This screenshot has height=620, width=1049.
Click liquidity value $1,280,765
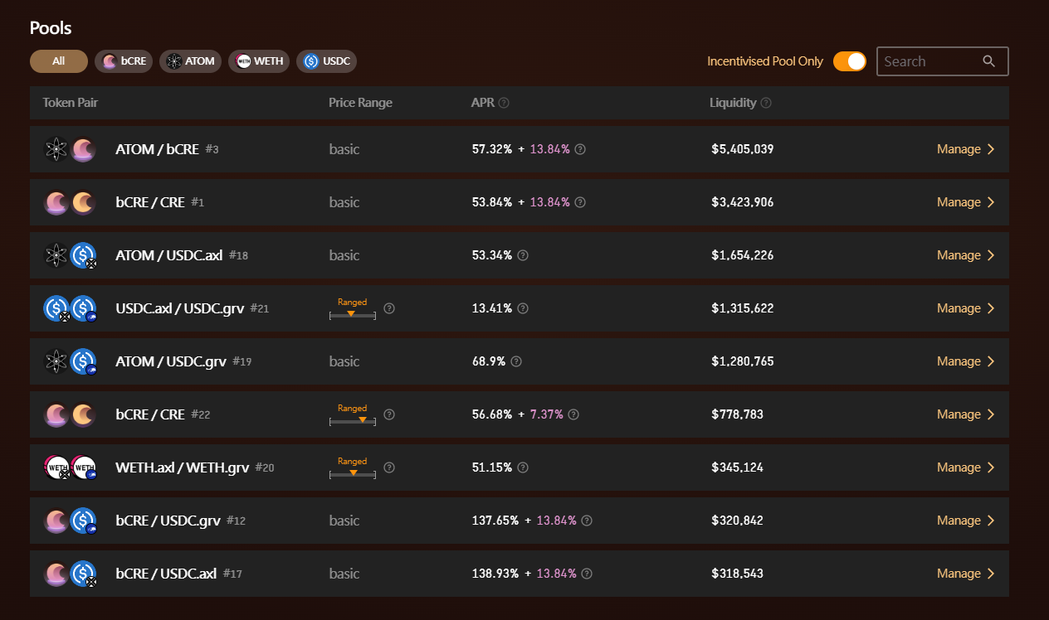pos(743,361)
